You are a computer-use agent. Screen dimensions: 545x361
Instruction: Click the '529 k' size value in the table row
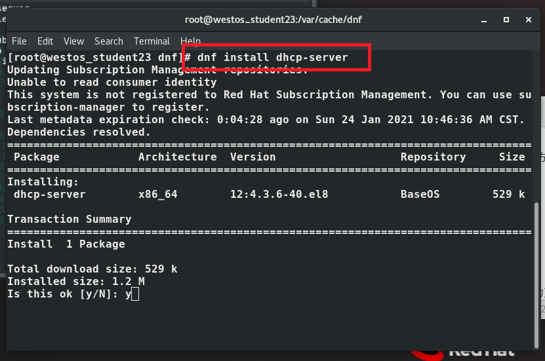click(508, 194)
